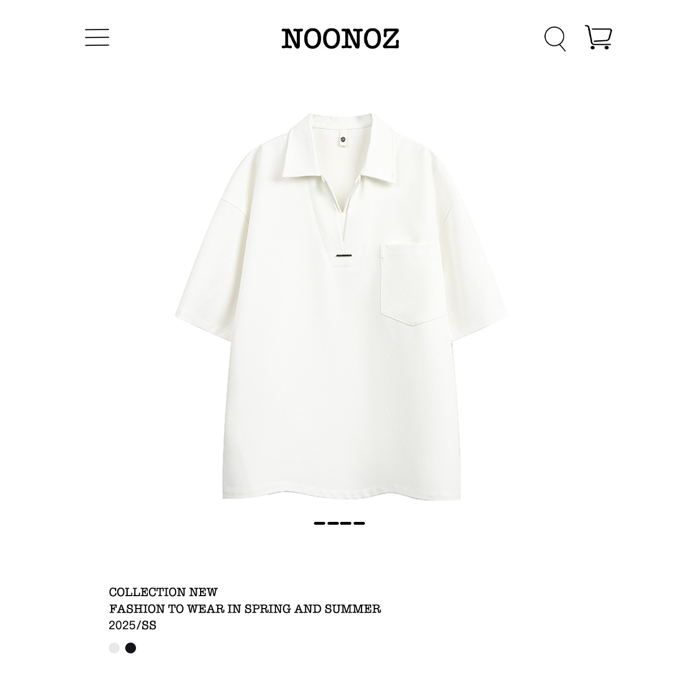Screen dimensions: 680x680
Task: Jump to the first carousel slide indicator
Action: tap(320, 523)
